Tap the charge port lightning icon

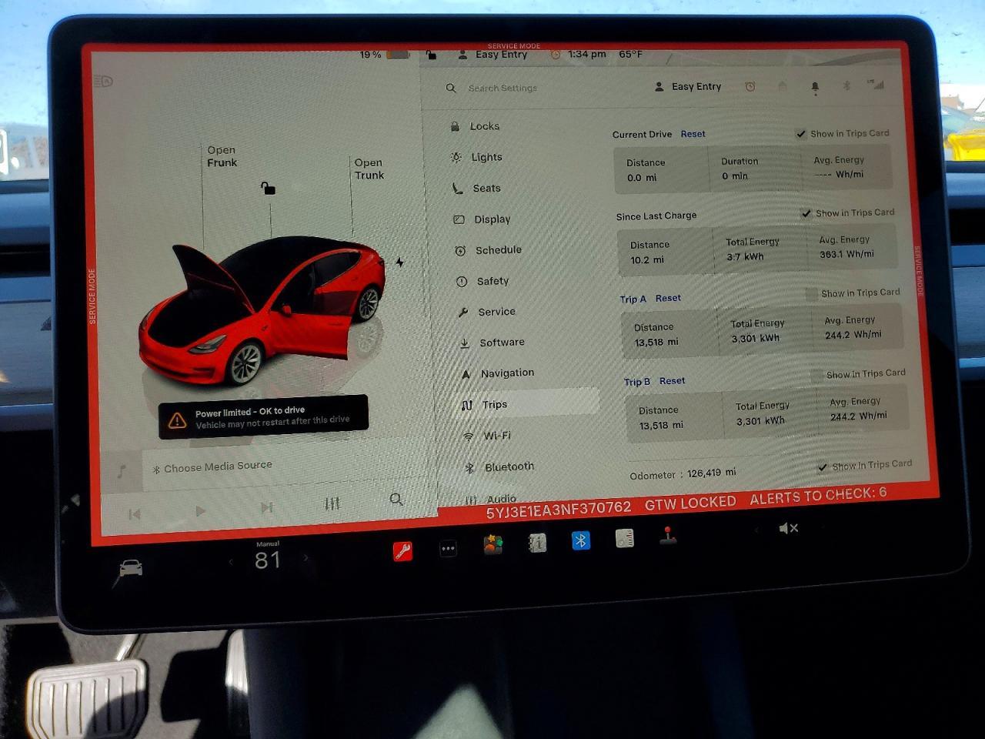tap(400, 262)
